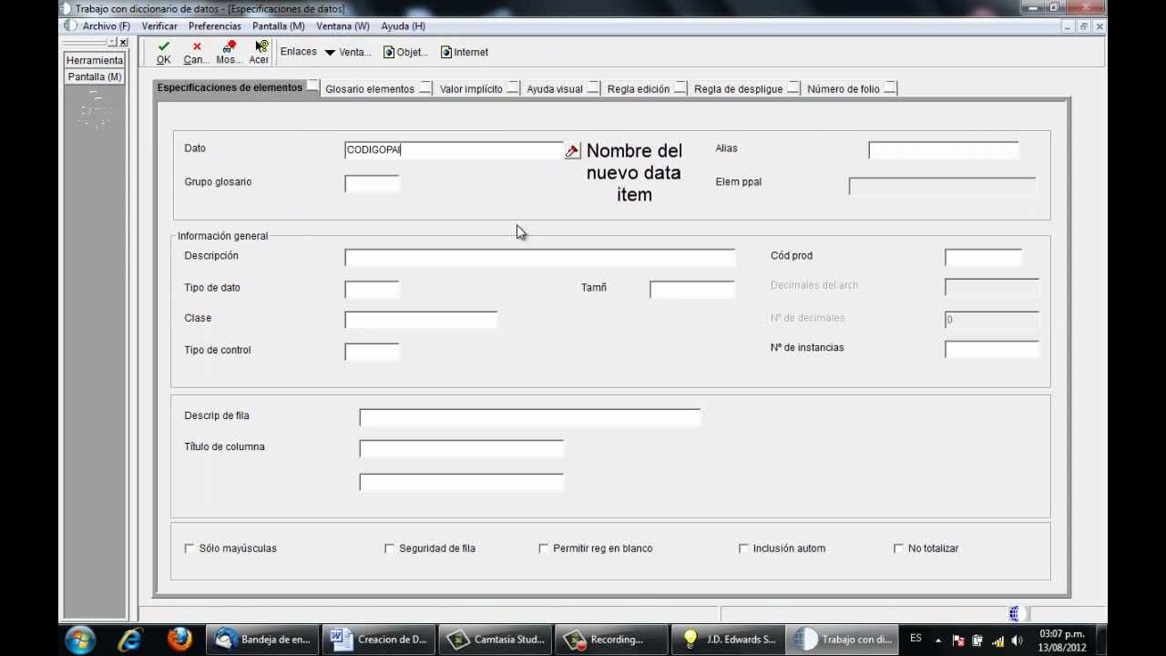This screenshot has width=1166, height=656.
Task: Open Bandeja de entrada mail taskbar item
Action: click(x=264, y=640)
